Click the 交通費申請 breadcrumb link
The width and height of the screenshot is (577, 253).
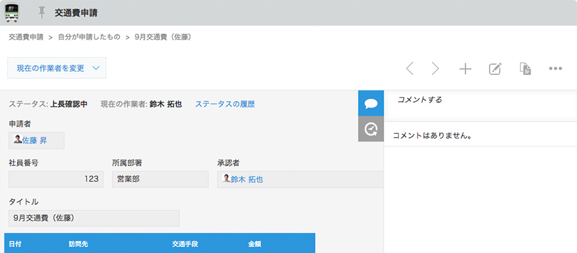(26, 37)
